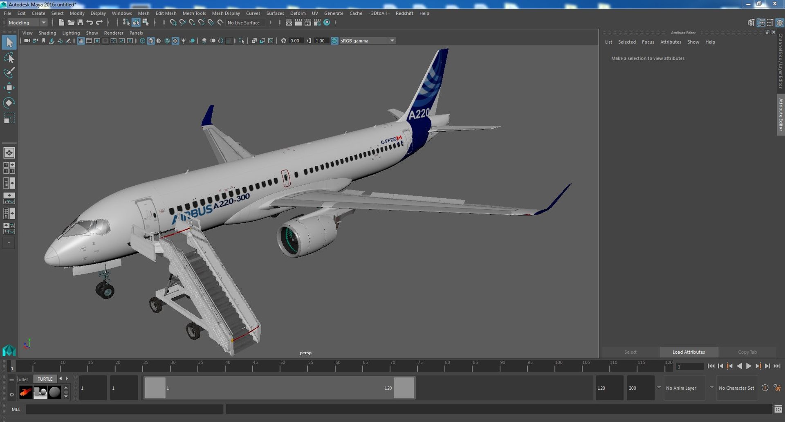The image size is (785, 422).
Task: Toggle color management ON button
Action: (x=334, y=40)
